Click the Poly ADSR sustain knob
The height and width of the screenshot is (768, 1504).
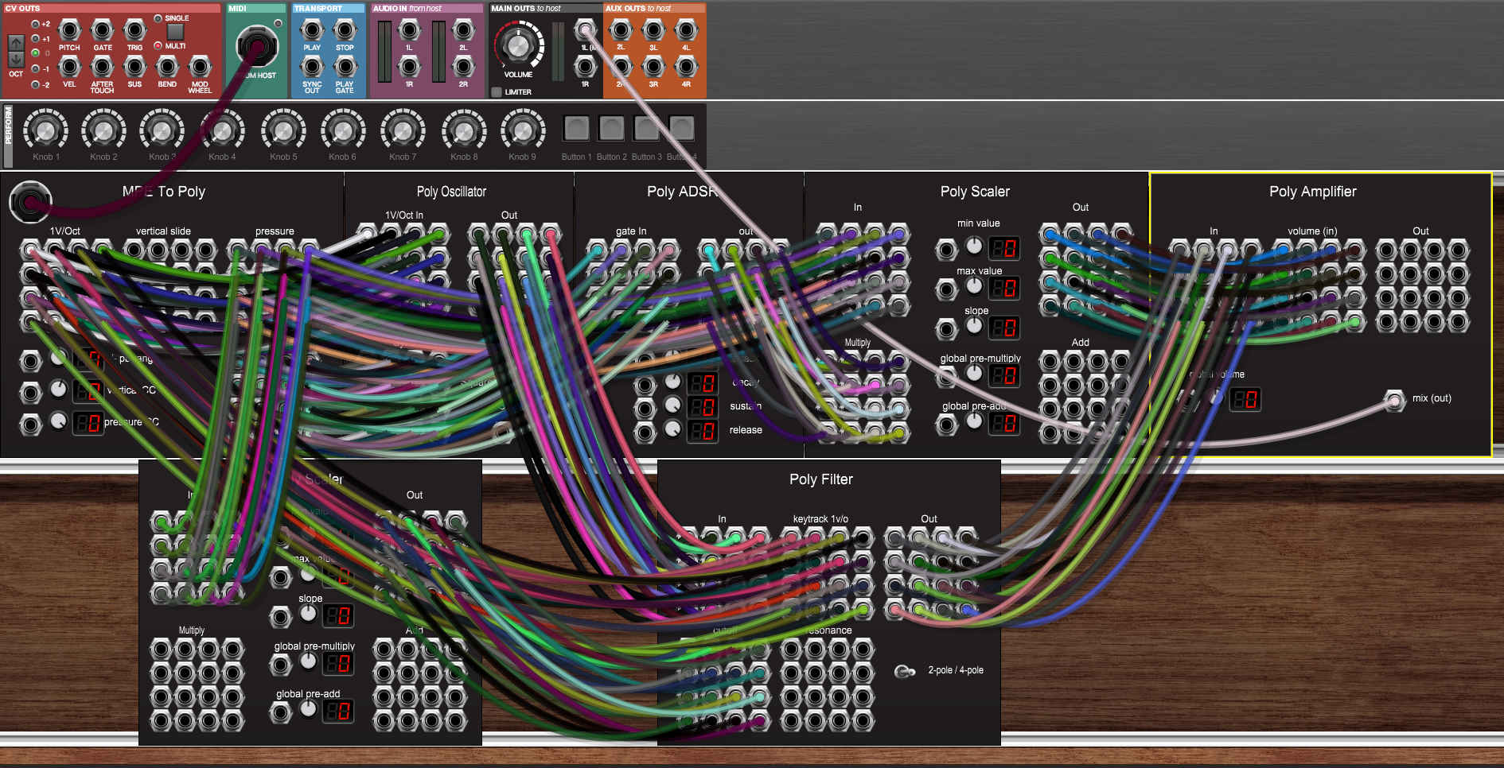673,405
